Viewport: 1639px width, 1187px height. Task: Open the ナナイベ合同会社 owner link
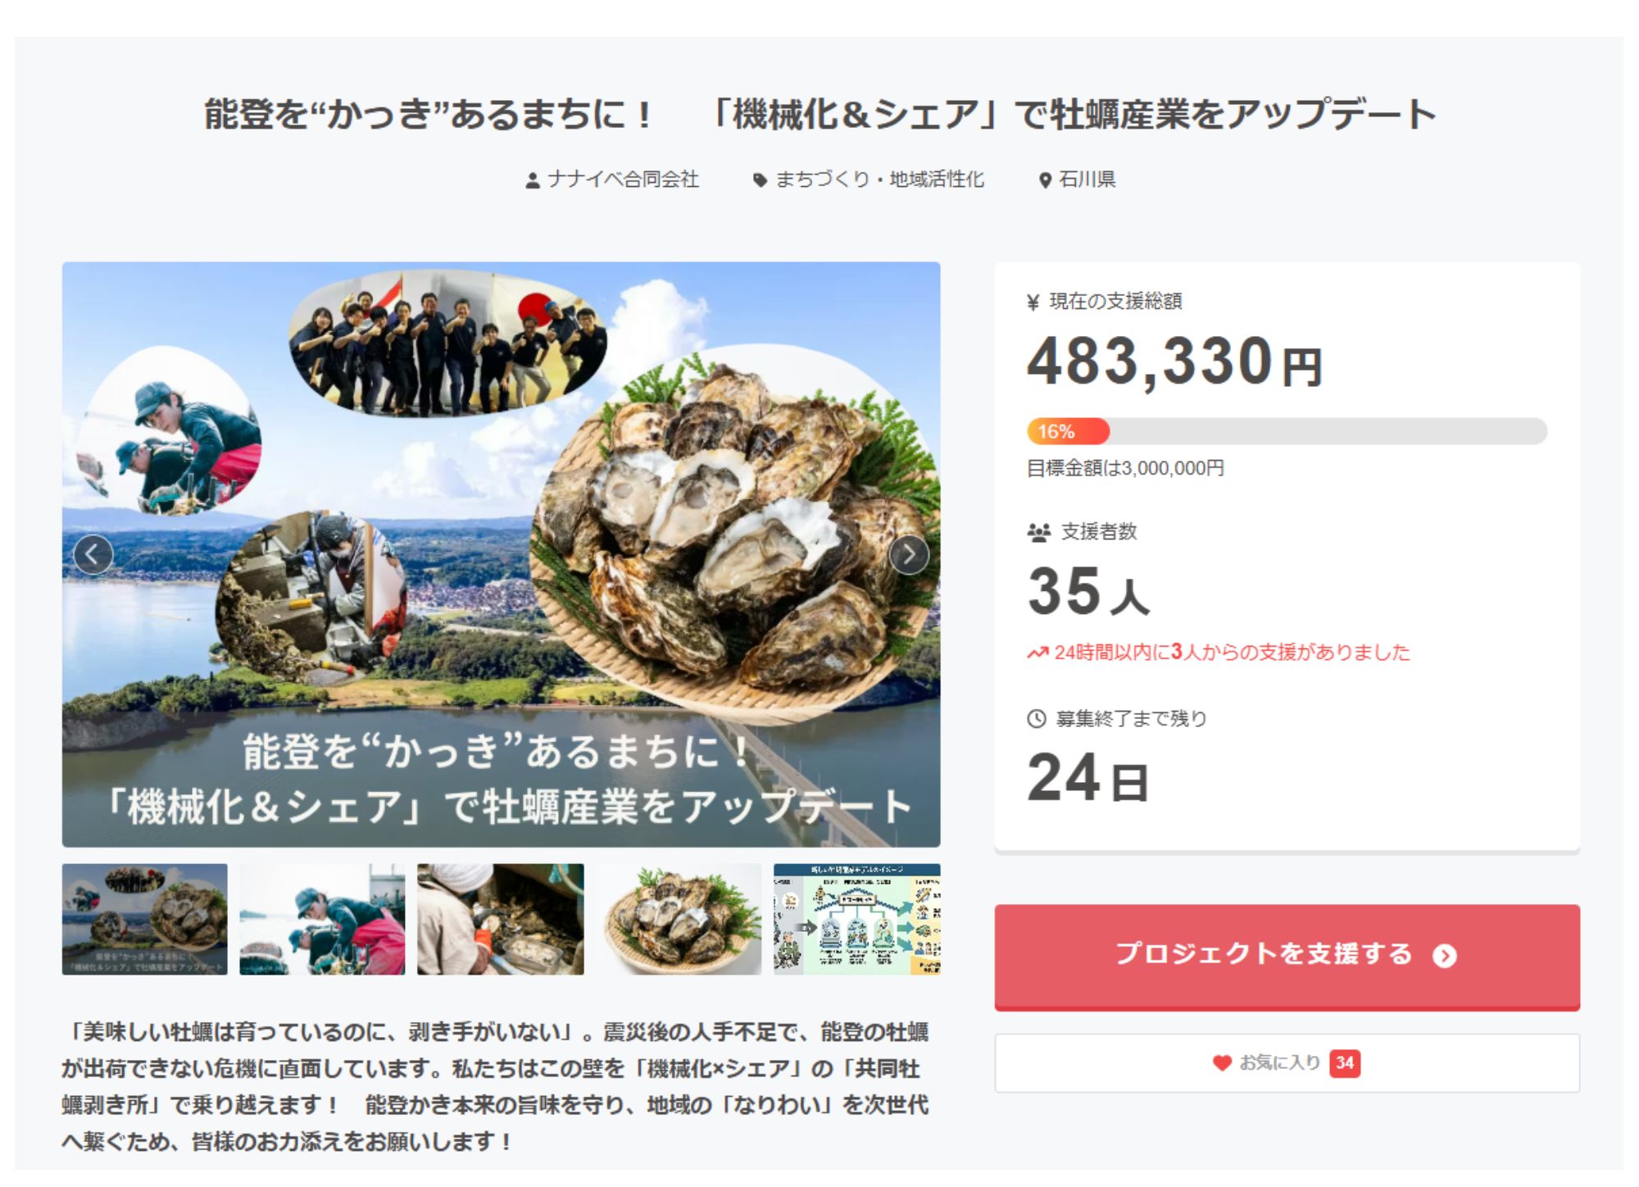623,180
